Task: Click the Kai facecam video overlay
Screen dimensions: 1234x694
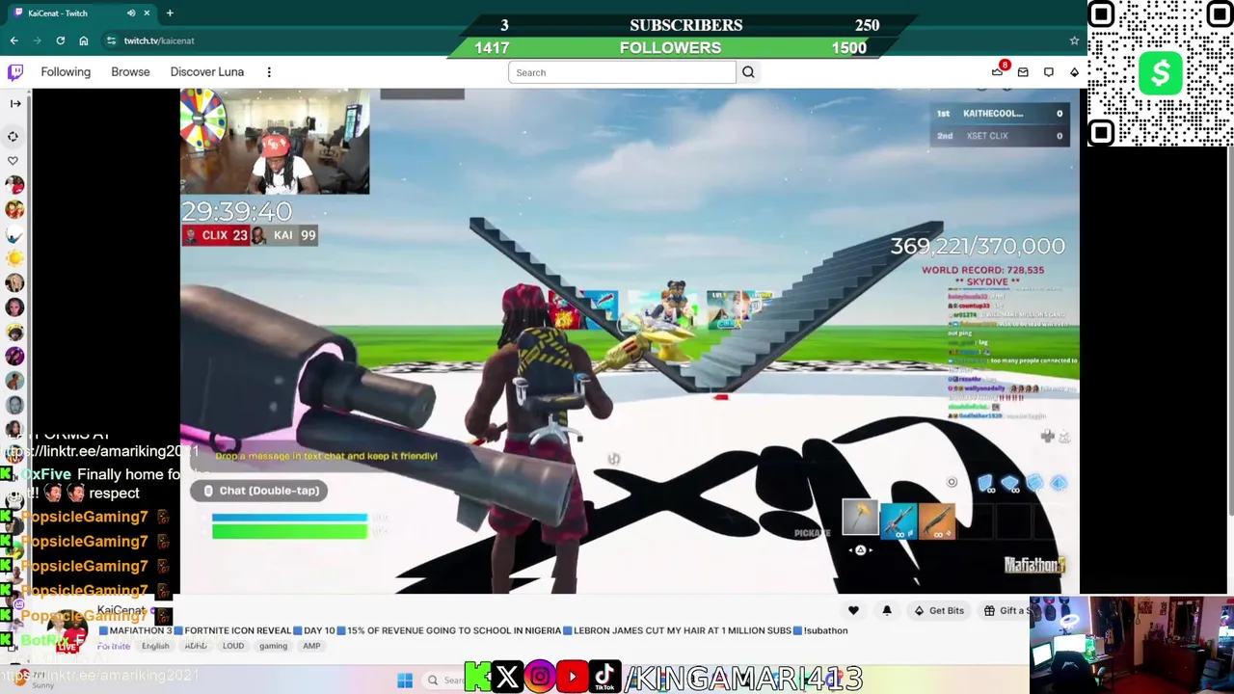Action: point(275,142)
